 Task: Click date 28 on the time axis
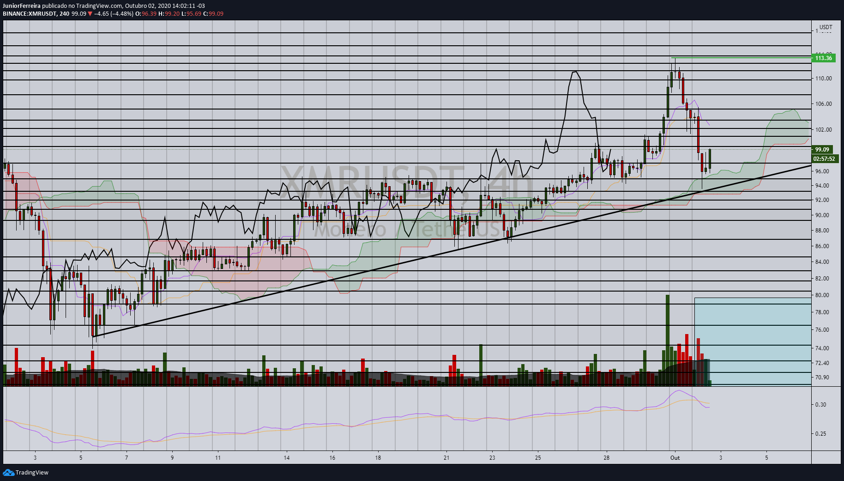(606, 458)
